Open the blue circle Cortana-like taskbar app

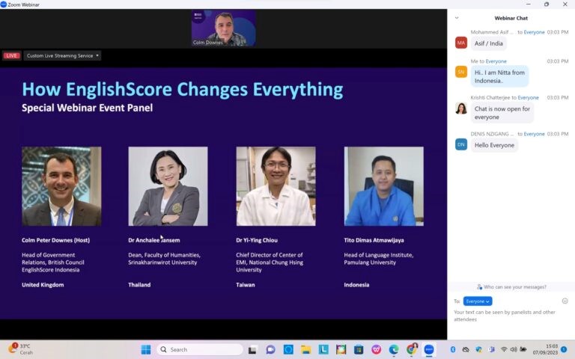[288, 349]
